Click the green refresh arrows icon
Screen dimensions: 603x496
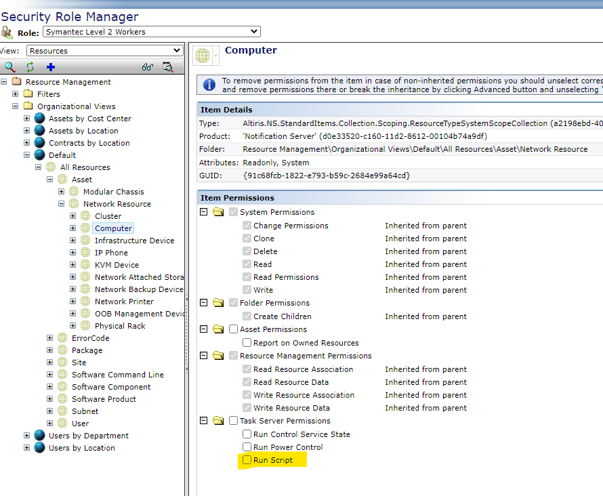[30, 67]
